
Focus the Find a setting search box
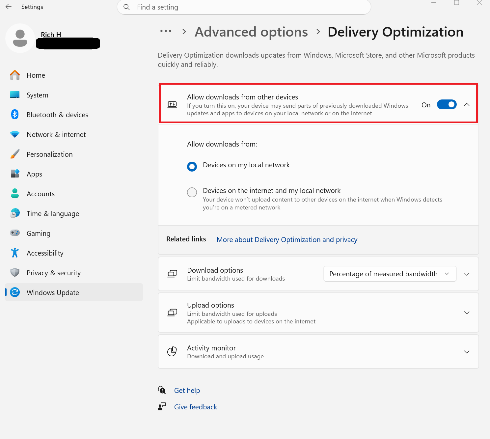[x=244, y=7]
